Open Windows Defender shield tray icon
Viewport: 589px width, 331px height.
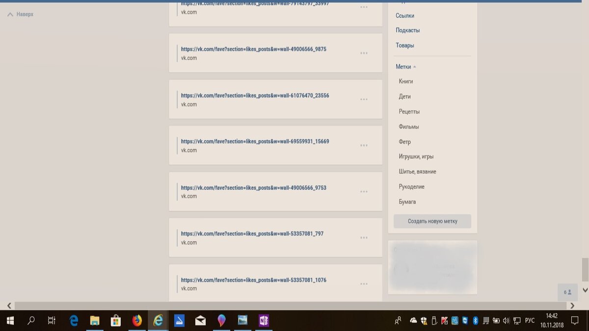424,321
